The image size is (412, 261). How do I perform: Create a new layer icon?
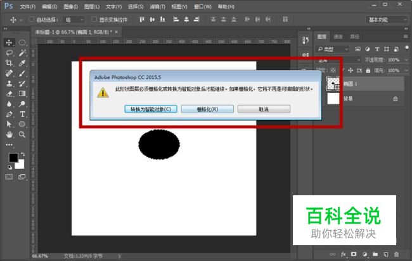click(386, 254)
